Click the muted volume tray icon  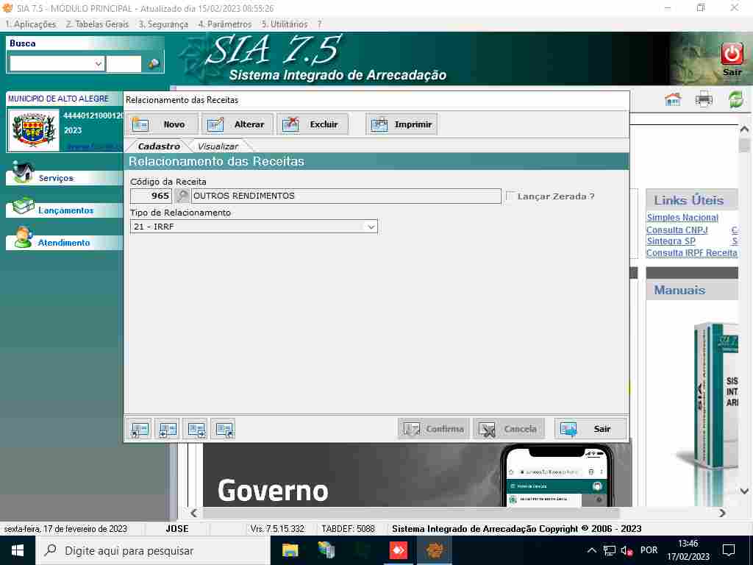coord(627,550)
